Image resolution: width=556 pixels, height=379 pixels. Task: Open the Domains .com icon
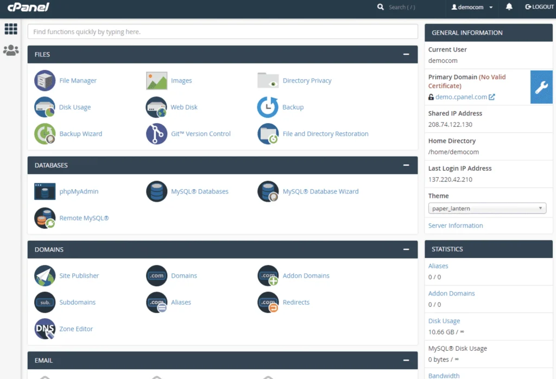click(156, 275)
